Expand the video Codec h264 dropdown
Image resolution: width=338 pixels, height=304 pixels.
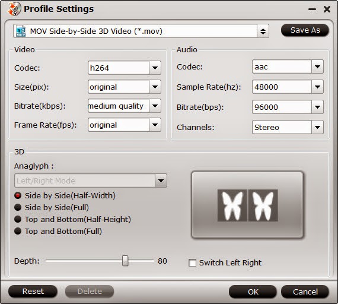pos(155,68)
